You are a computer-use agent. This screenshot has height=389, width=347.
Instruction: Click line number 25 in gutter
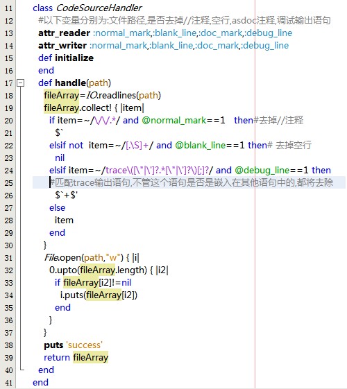click(x=8, y=183)
